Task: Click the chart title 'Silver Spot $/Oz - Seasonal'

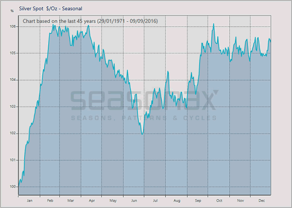Action: pyautogui.click(x=51, y=8)
